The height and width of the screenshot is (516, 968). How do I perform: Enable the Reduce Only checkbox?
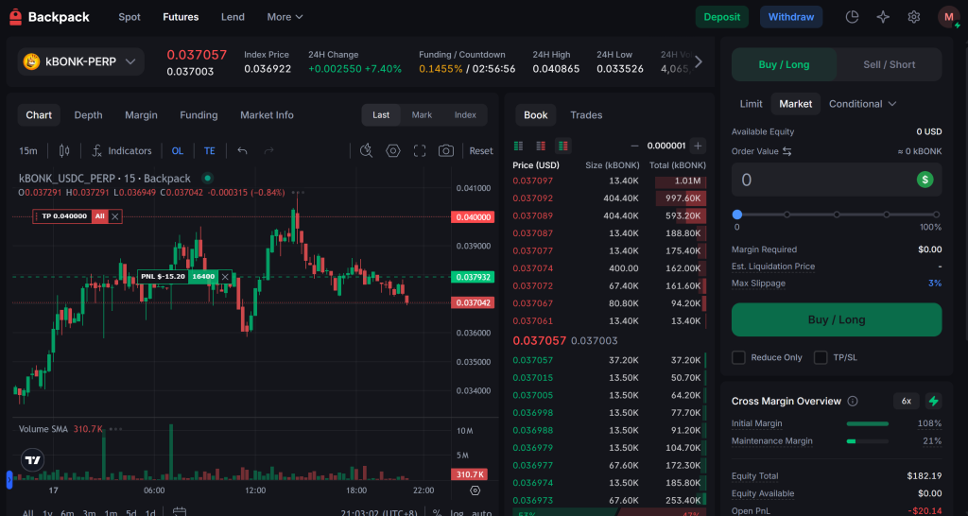(737, 357)
